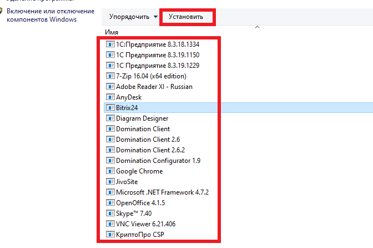Click the Установить toolbar button
This screenshot has height=248, width=373.
click(x=186, y=17)
